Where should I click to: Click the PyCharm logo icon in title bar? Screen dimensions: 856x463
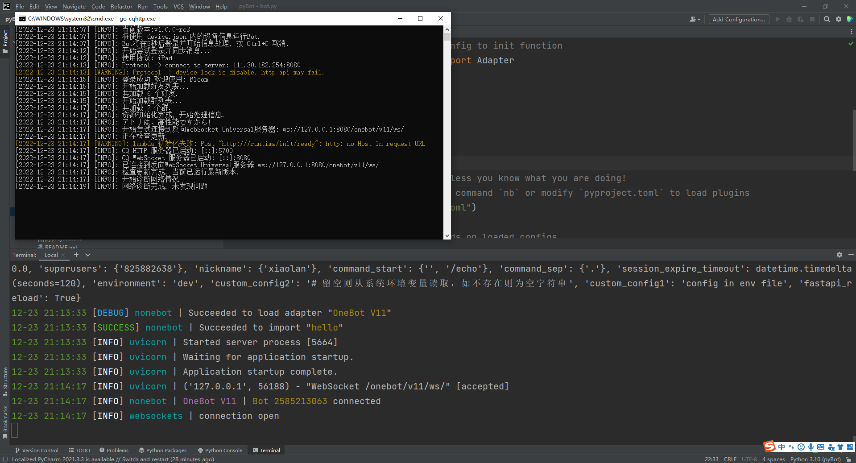click(7, 6)
